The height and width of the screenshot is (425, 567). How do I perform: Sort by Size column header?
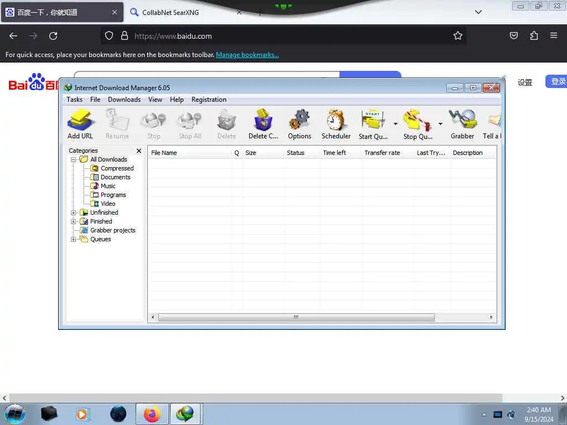(263, 153)
